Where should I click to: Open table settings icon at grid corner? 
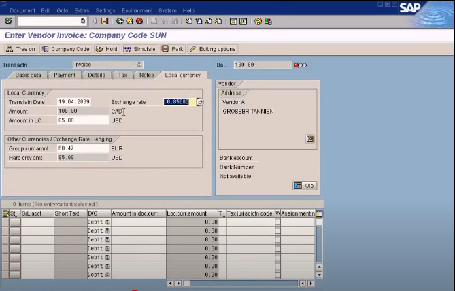click(319, 213)
